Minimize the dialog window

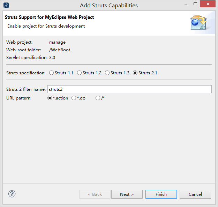click(186, 5)
